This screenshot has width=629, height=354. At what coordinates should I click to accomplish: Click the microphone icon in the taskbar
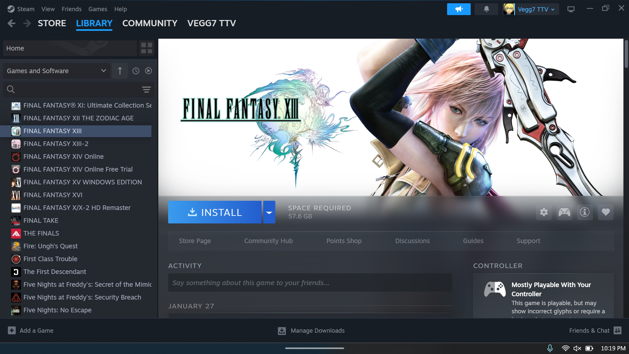(x=550, y=348)
